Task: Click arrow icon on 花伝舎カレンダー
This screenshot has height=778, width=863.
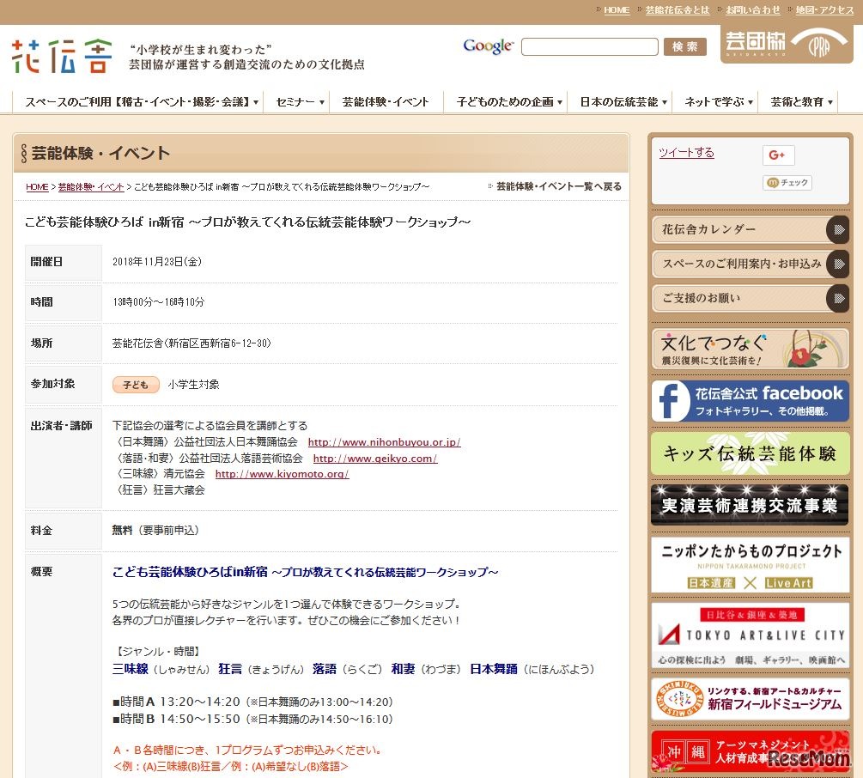Action: (x=838, y=229)
